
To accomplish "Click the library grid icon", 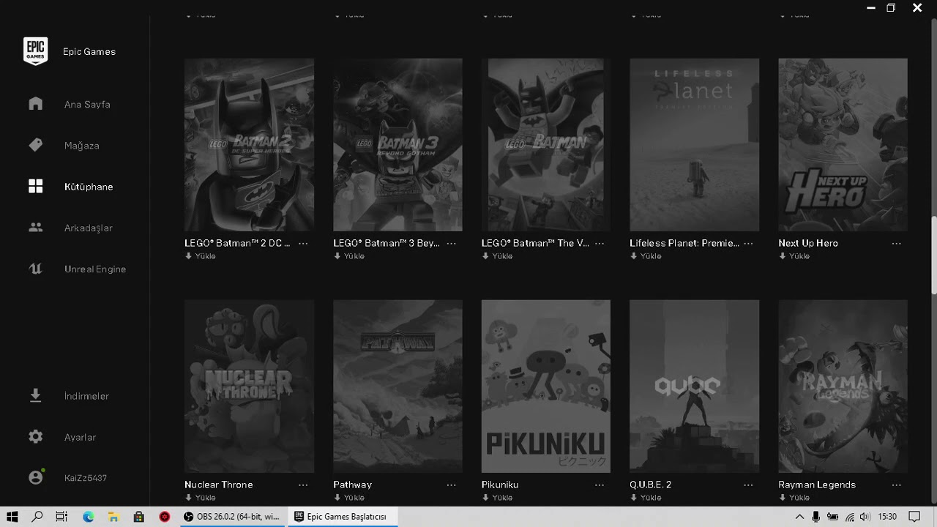I will pyautogui.click(x=35, y=187).
